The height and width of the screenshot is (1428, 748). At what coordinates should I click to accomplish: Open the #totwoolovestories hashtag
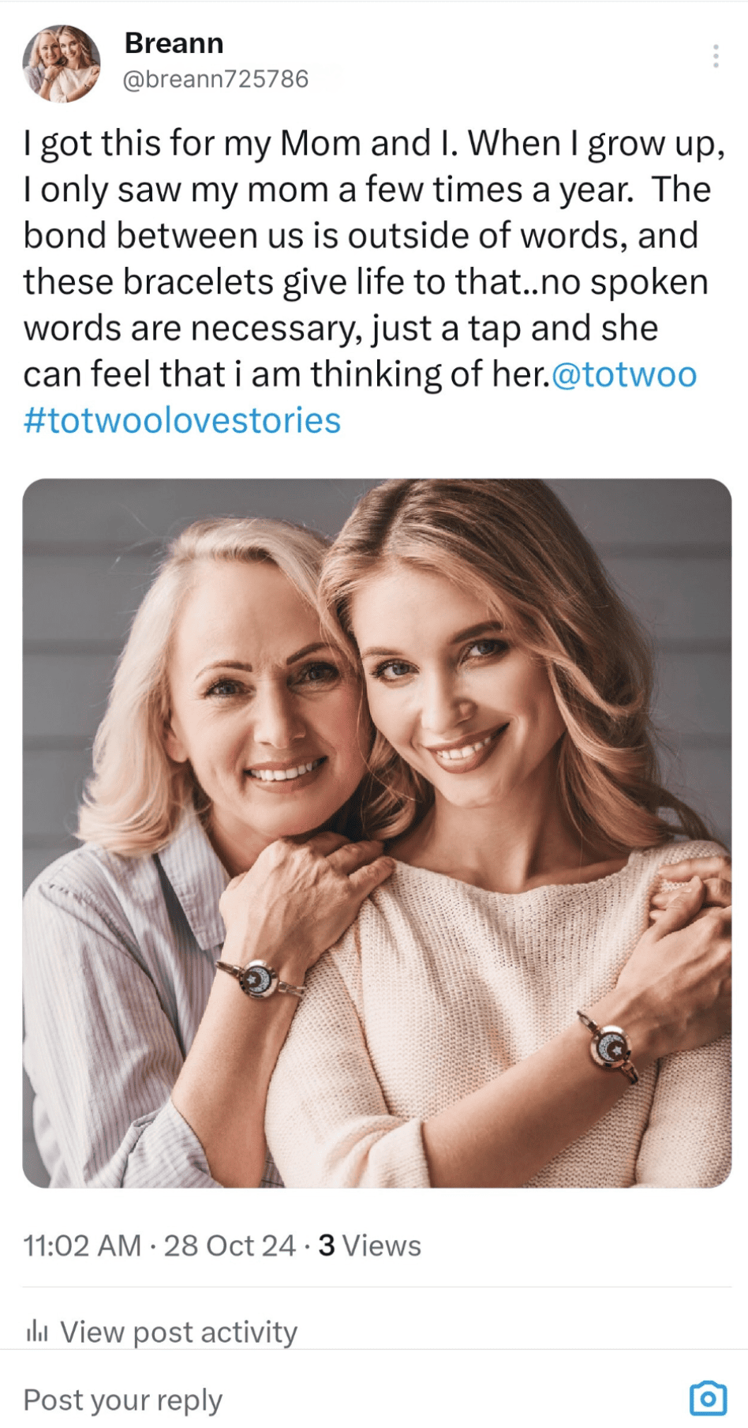click(x=182, y=421)
